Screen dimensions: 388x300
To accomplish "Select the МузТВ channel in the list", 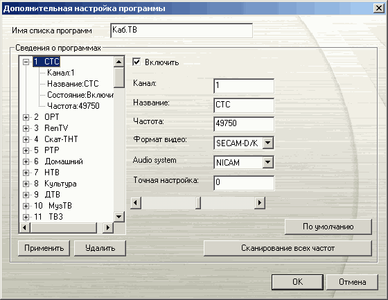I will pyautogui.click(x=53, y=206).
